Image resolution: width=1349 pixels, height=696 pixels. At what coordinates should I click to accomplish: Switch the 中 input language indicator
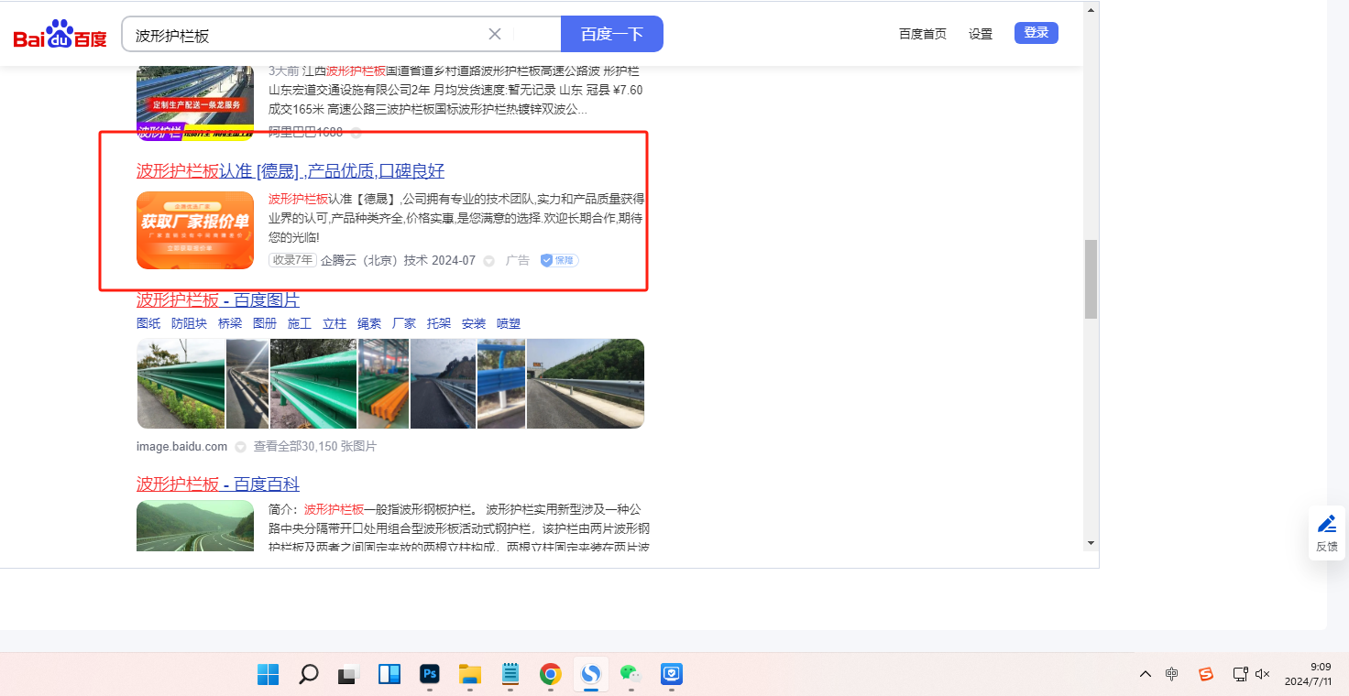[x=1171, y=674]
